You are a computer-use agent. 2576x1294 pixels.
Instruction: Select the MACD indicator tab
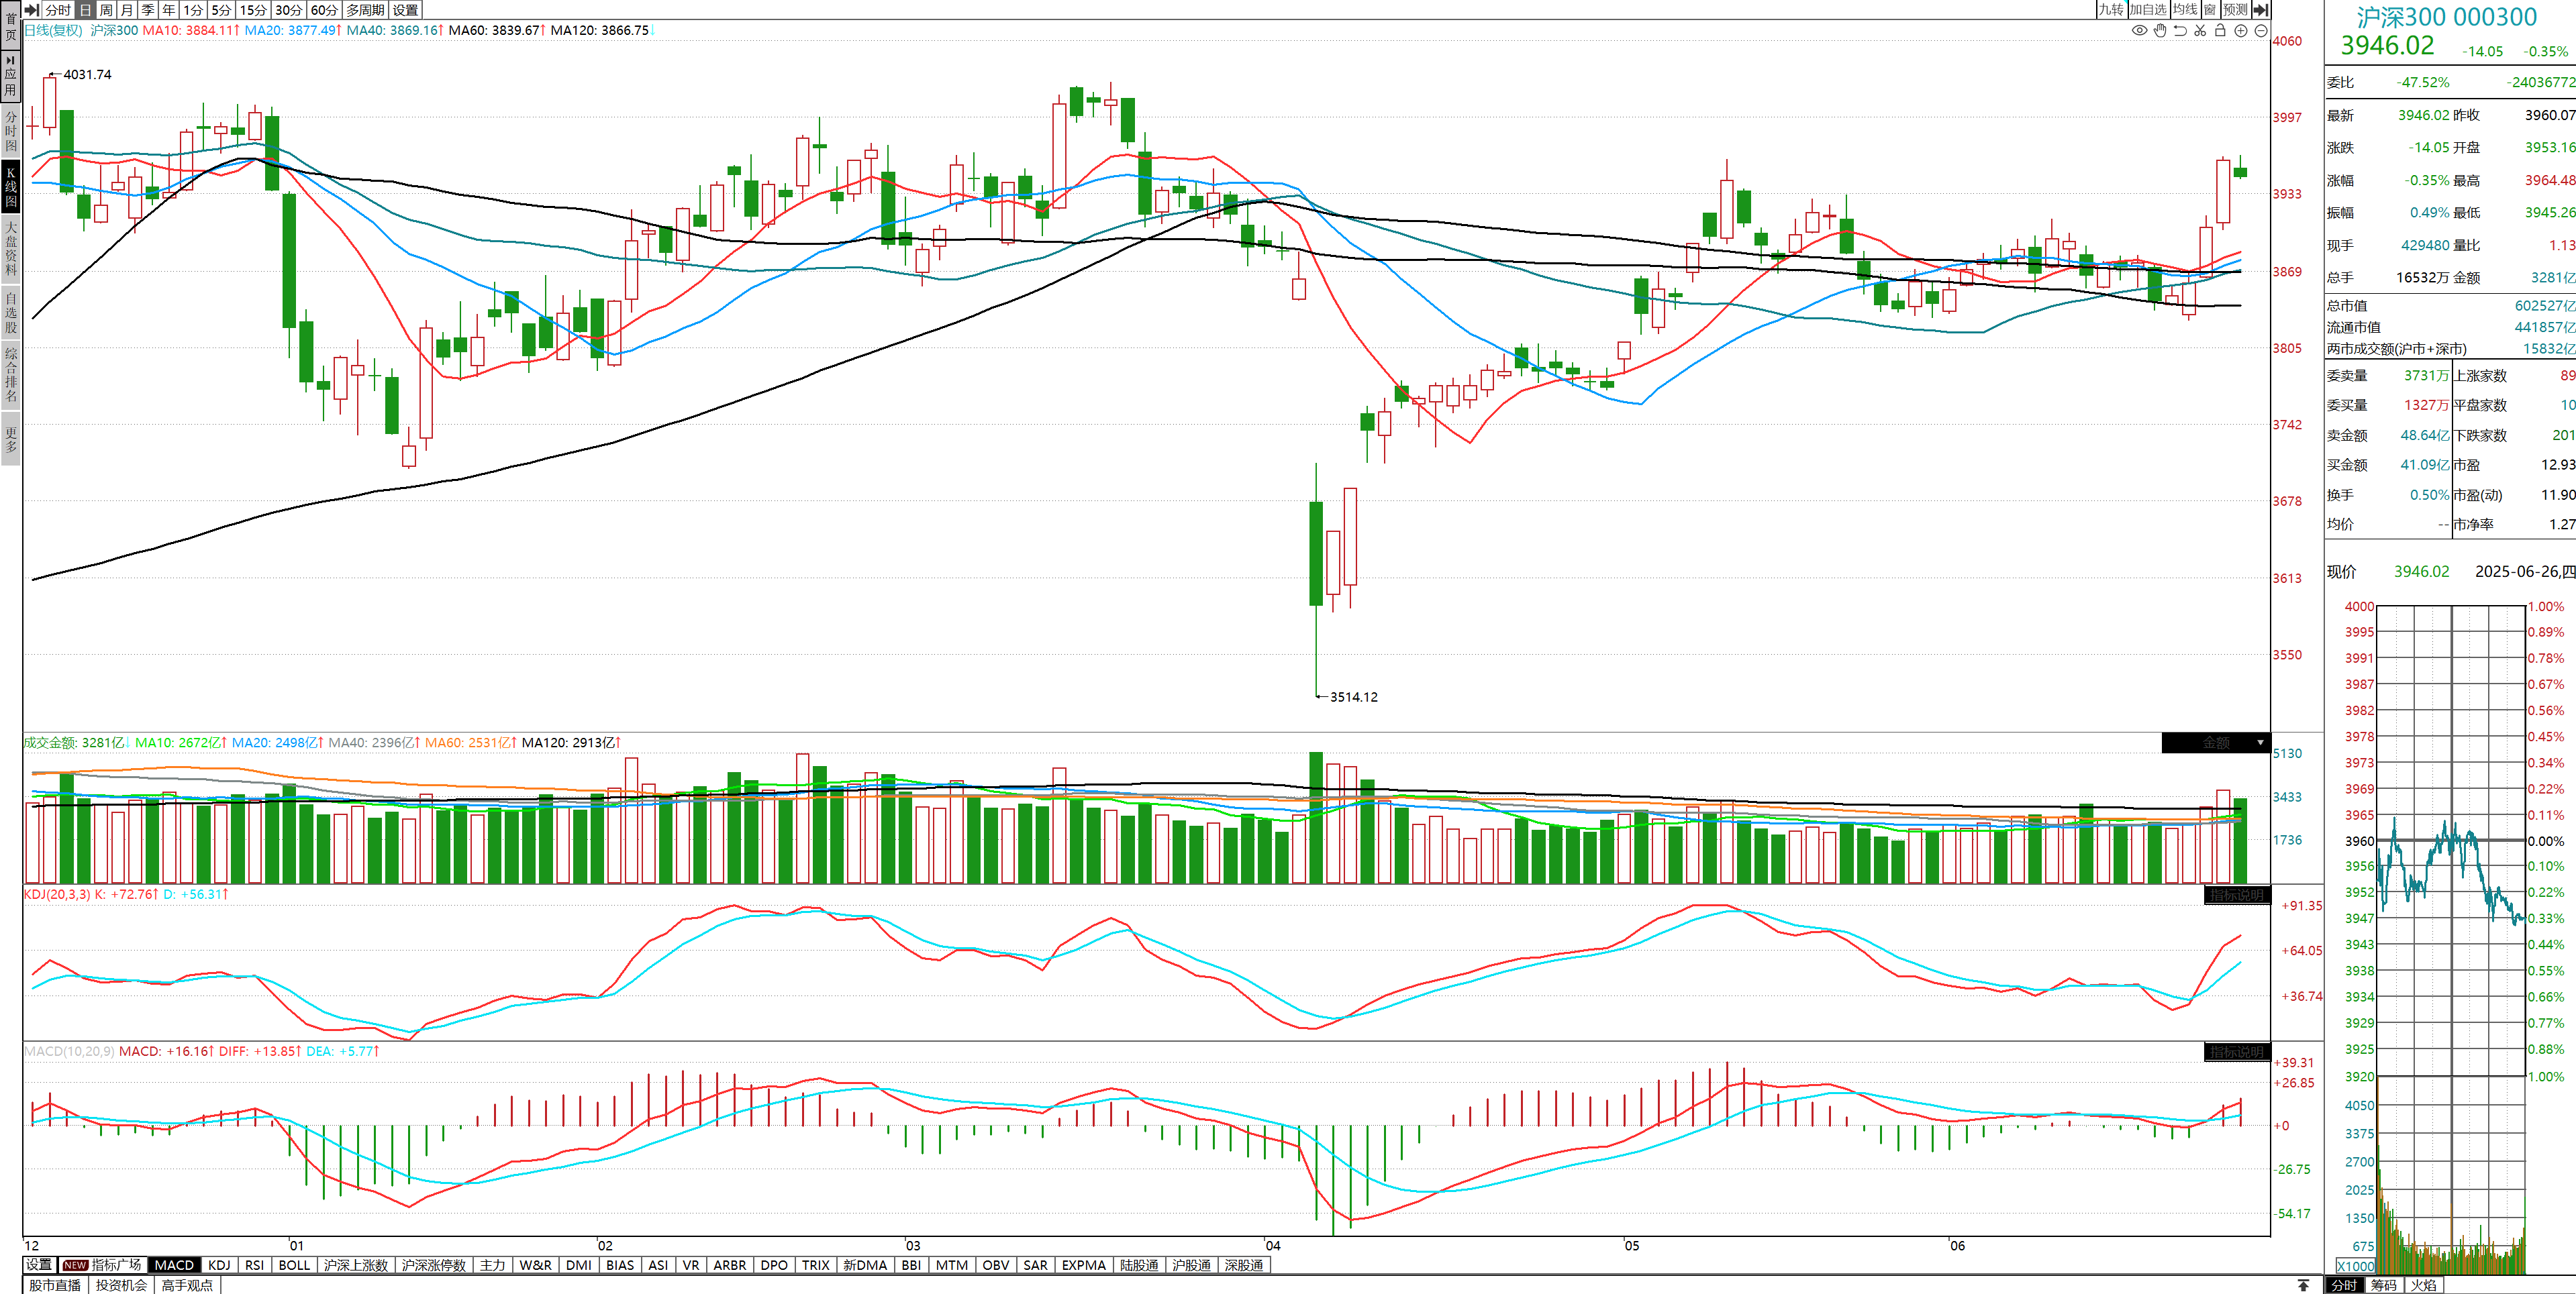point(174,1265)
